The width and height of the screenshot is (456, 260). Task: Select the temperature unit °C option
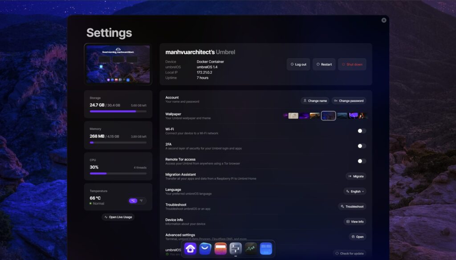[x=133, y=200]
